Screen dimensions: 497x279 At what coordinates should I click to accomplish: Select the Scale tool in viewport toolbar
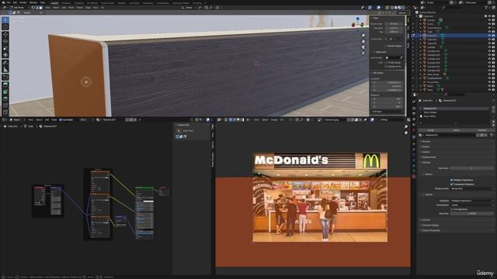point(5,48)
